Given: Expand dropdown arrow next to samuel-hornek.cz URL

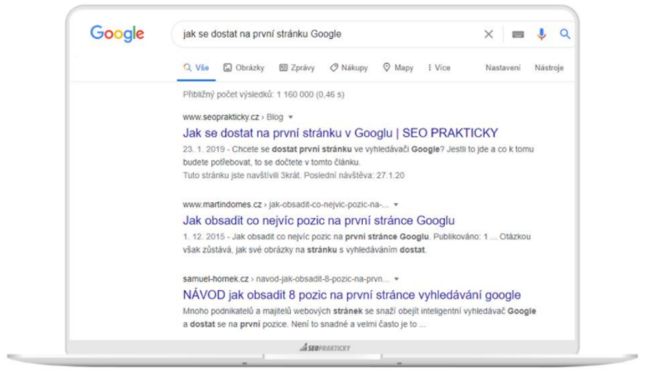Looking at the screenshot, I should pyautogui.click(x=396, y=279).
